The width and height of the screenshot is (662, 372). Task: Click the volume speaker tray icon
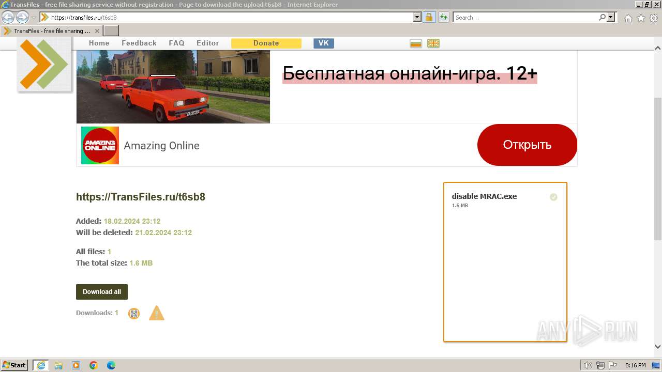(x=588, y=365)
